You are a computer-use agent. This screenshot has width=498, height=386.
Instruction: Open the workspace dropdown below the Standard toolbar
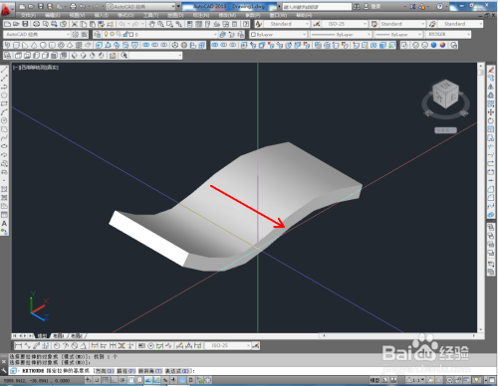pyautogui.click(x=37, y=34)
